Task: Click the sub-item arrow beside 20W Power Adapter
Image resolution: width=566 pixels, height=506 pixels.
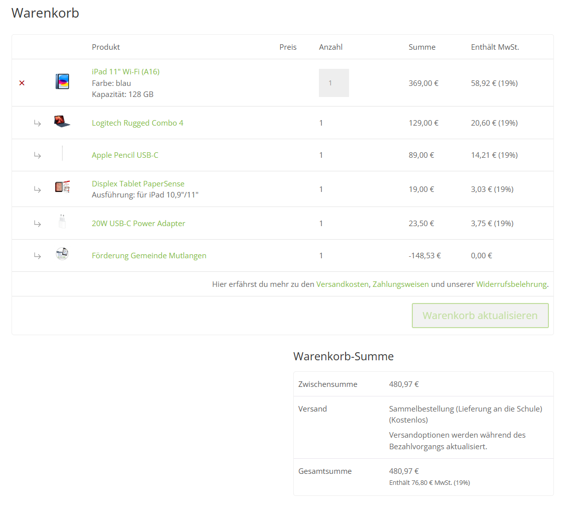Action: tap(38, 224)
